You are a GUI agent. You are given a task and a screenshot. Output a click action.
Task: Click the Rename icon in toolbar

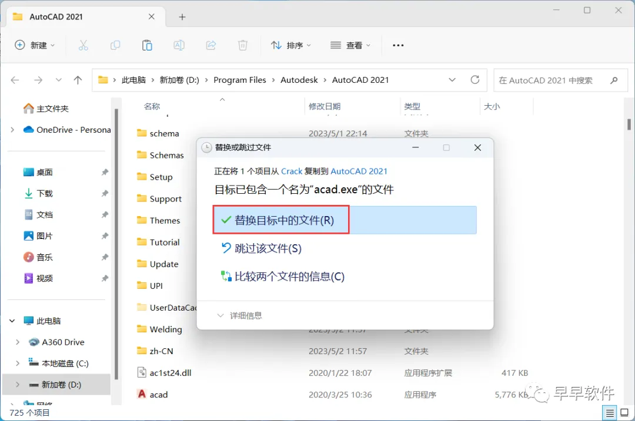pyautogui.click(x=179, y=45)
